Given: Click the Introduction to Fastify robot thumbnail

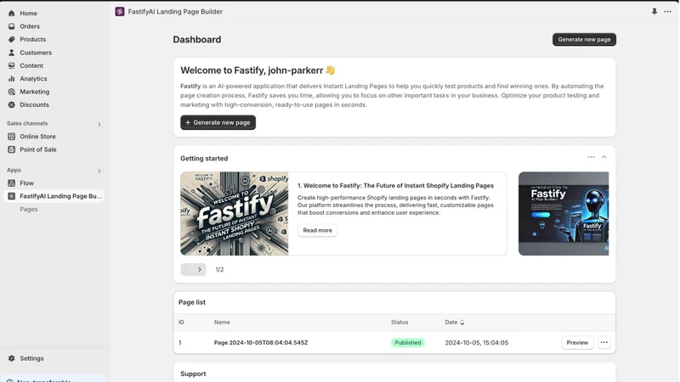Looking at the screenshot, I should coord(564,214).
